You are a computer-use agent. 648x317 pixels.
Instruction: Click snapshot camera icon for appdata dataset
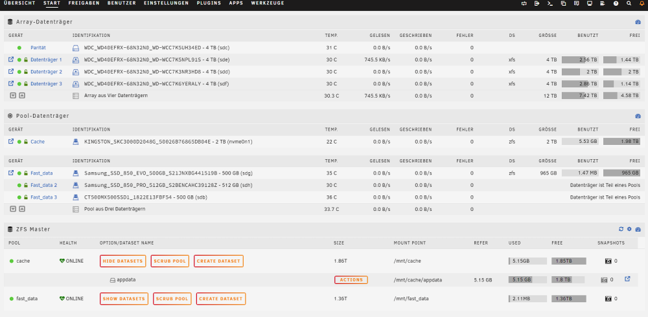(604, 280)
